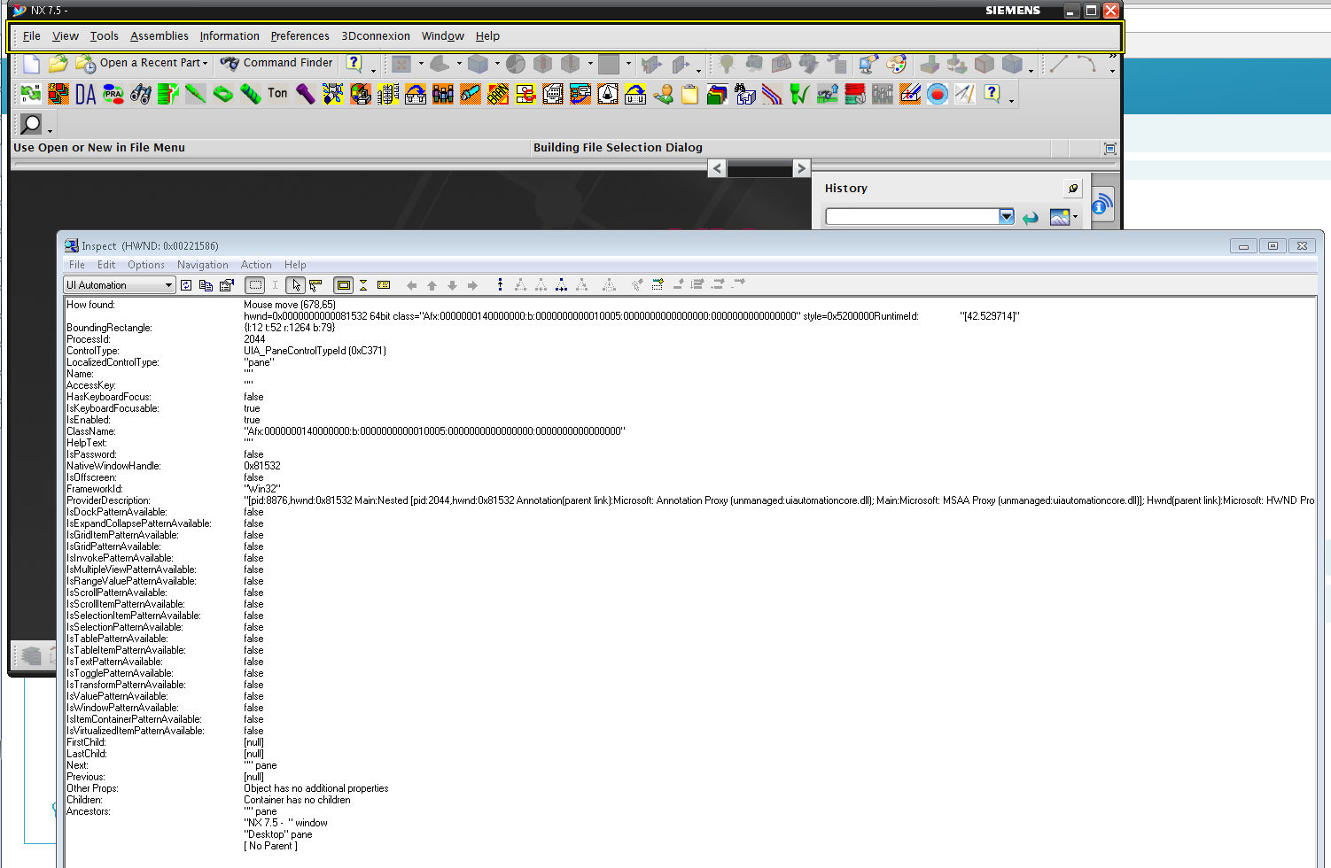Click the "NX 7.5 -" window ancestor entry
The width and height of the screenshot is (1331, 868).
click(285, 823)
